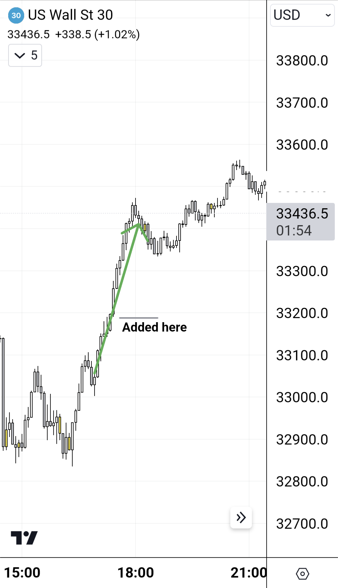The height and width of the screenshot is (588, 338).
Task: Click the +338.5 (+1.02%) price change
Action: 97,34
